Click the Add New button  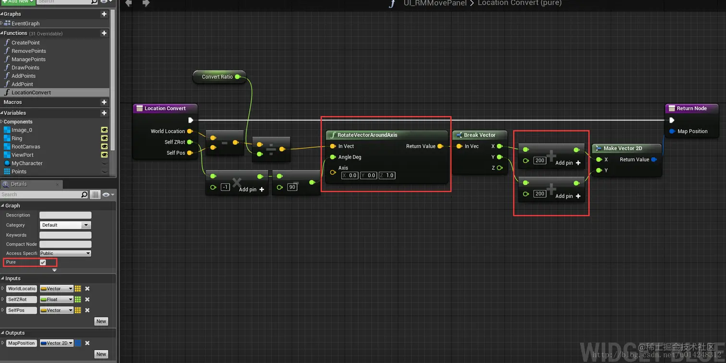(x=18, y=1)
